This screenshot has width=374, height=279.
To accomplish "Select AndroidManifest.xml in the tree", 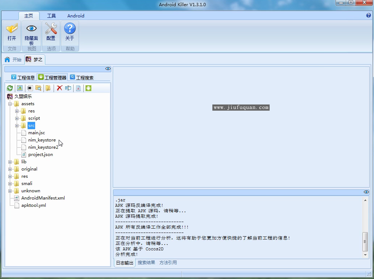I will (43, 198).
